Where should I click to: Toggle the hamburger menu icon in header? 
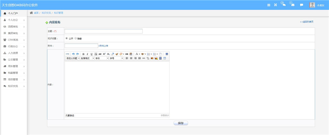269,5
